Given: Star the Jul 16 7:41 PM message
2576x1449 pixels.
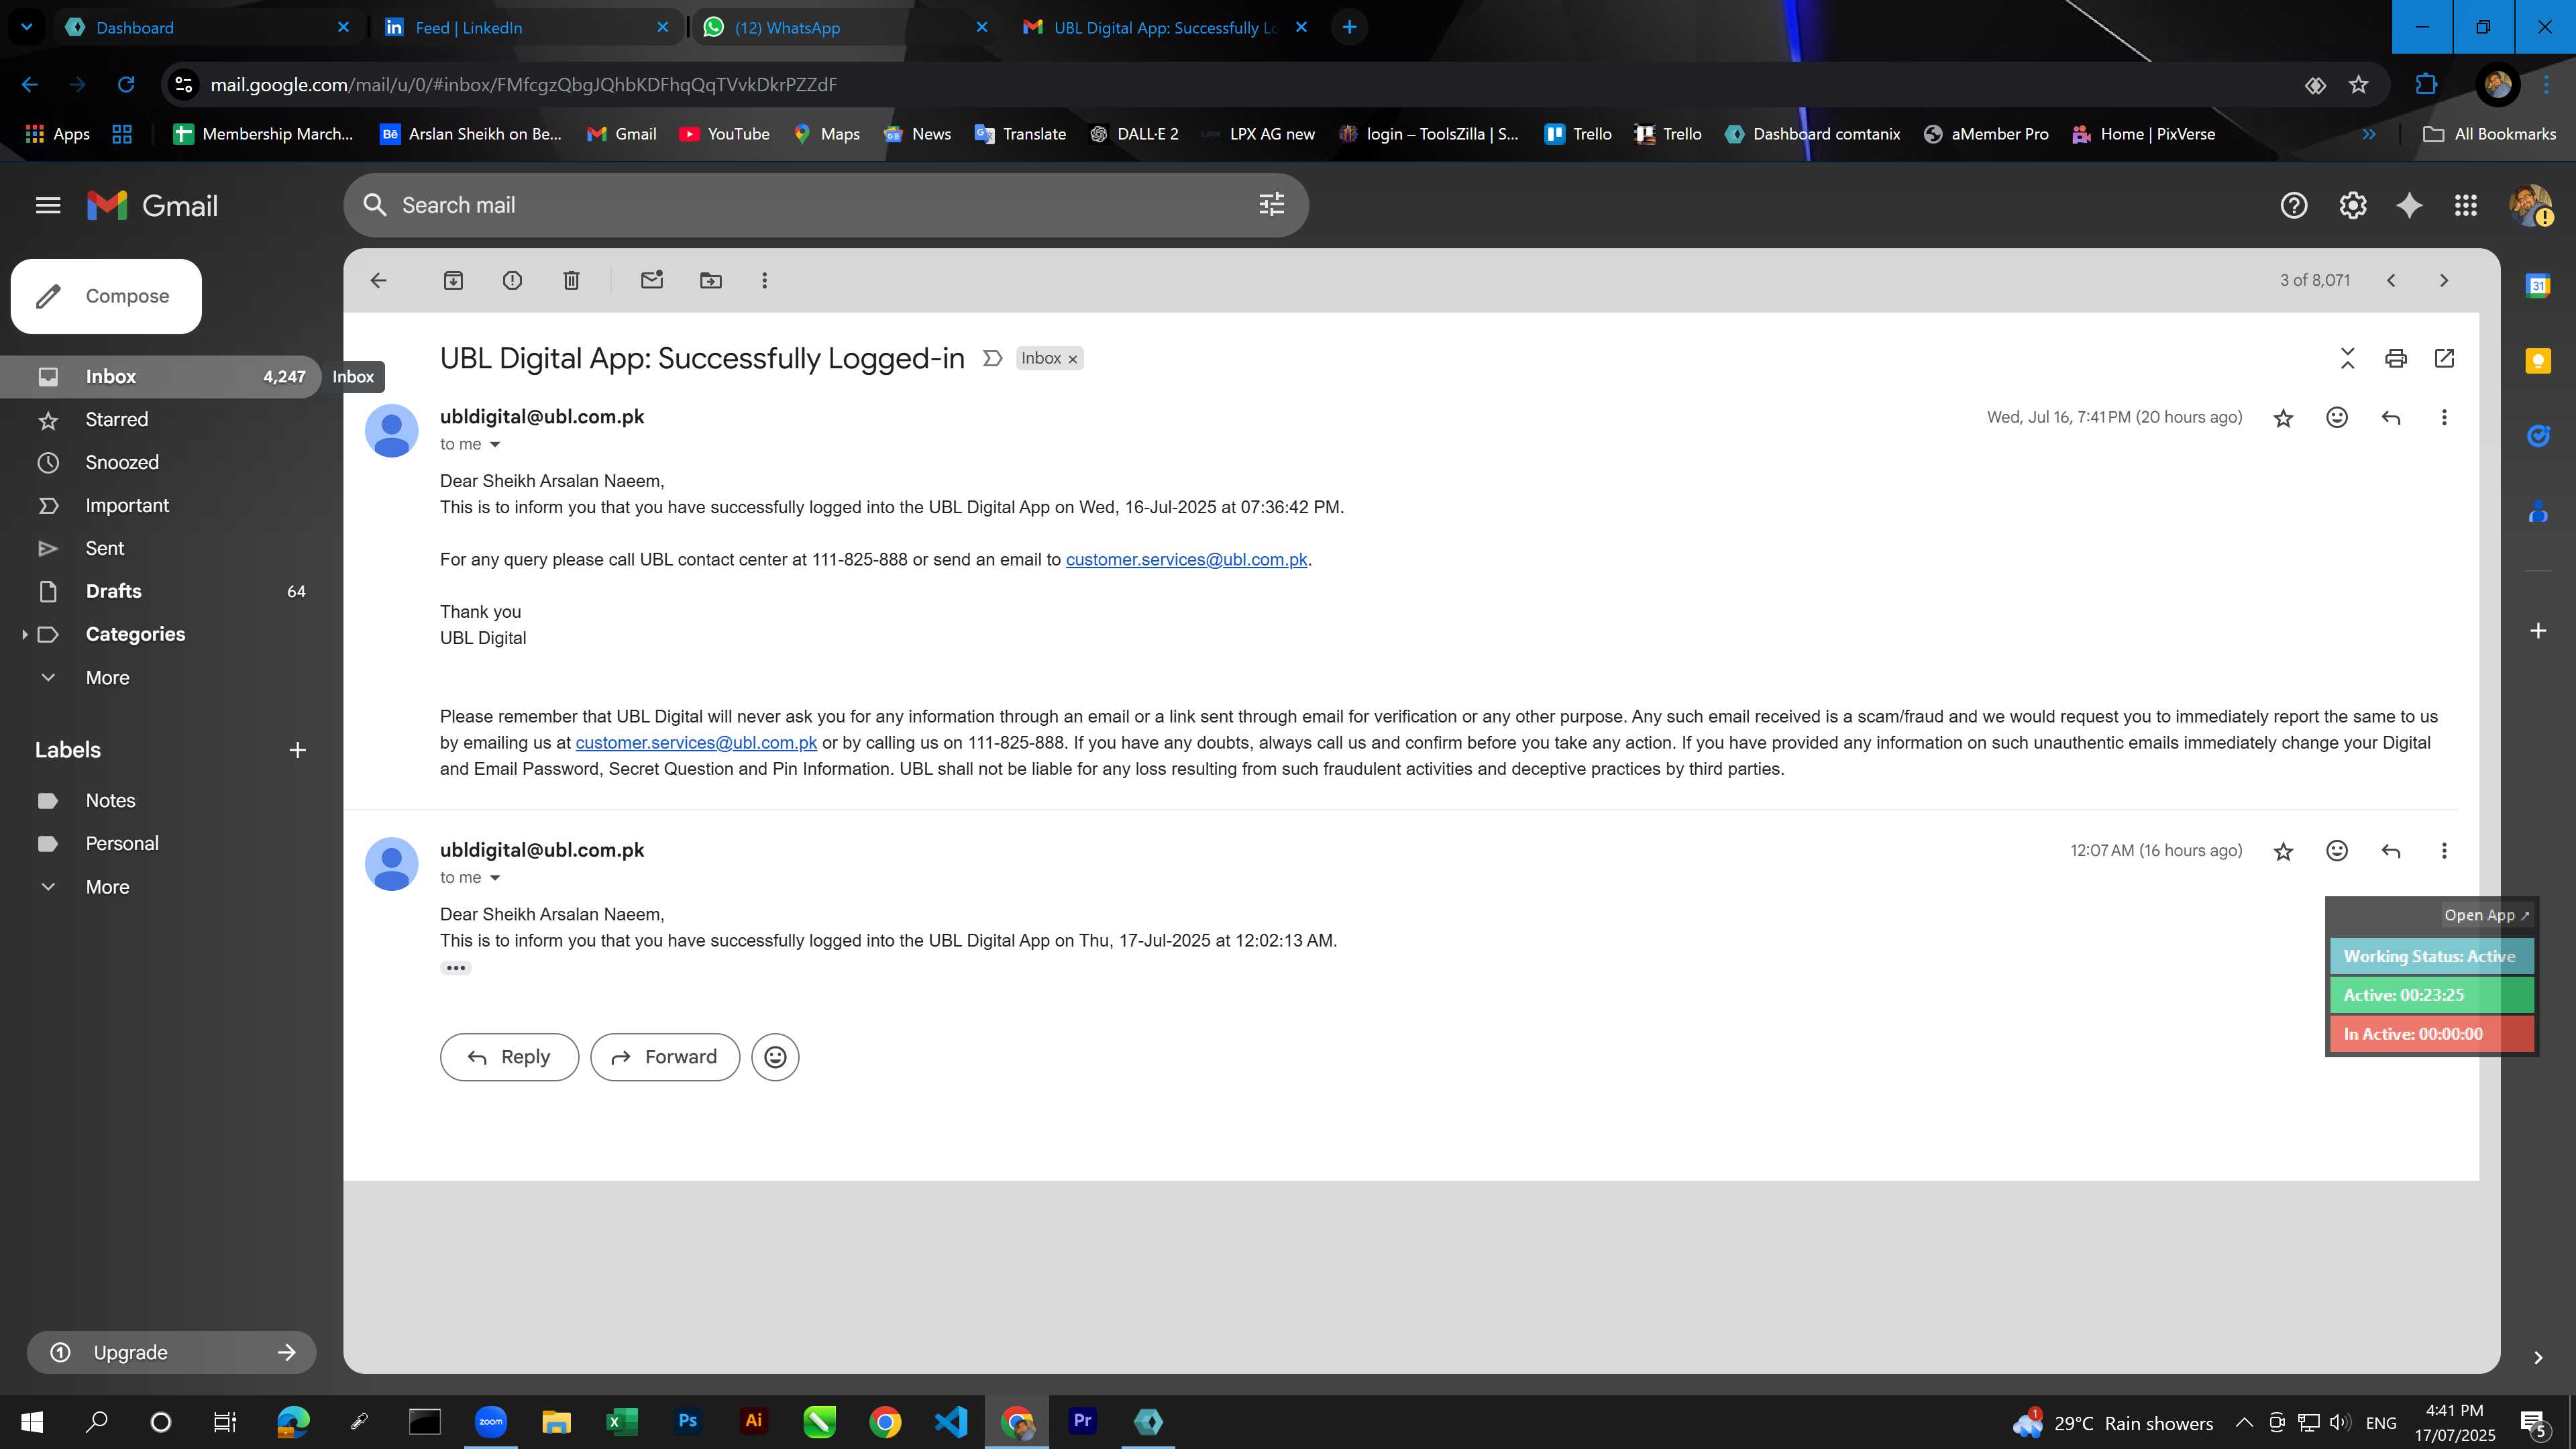Looking at the screenshot, I should (x=2283, y=418).
